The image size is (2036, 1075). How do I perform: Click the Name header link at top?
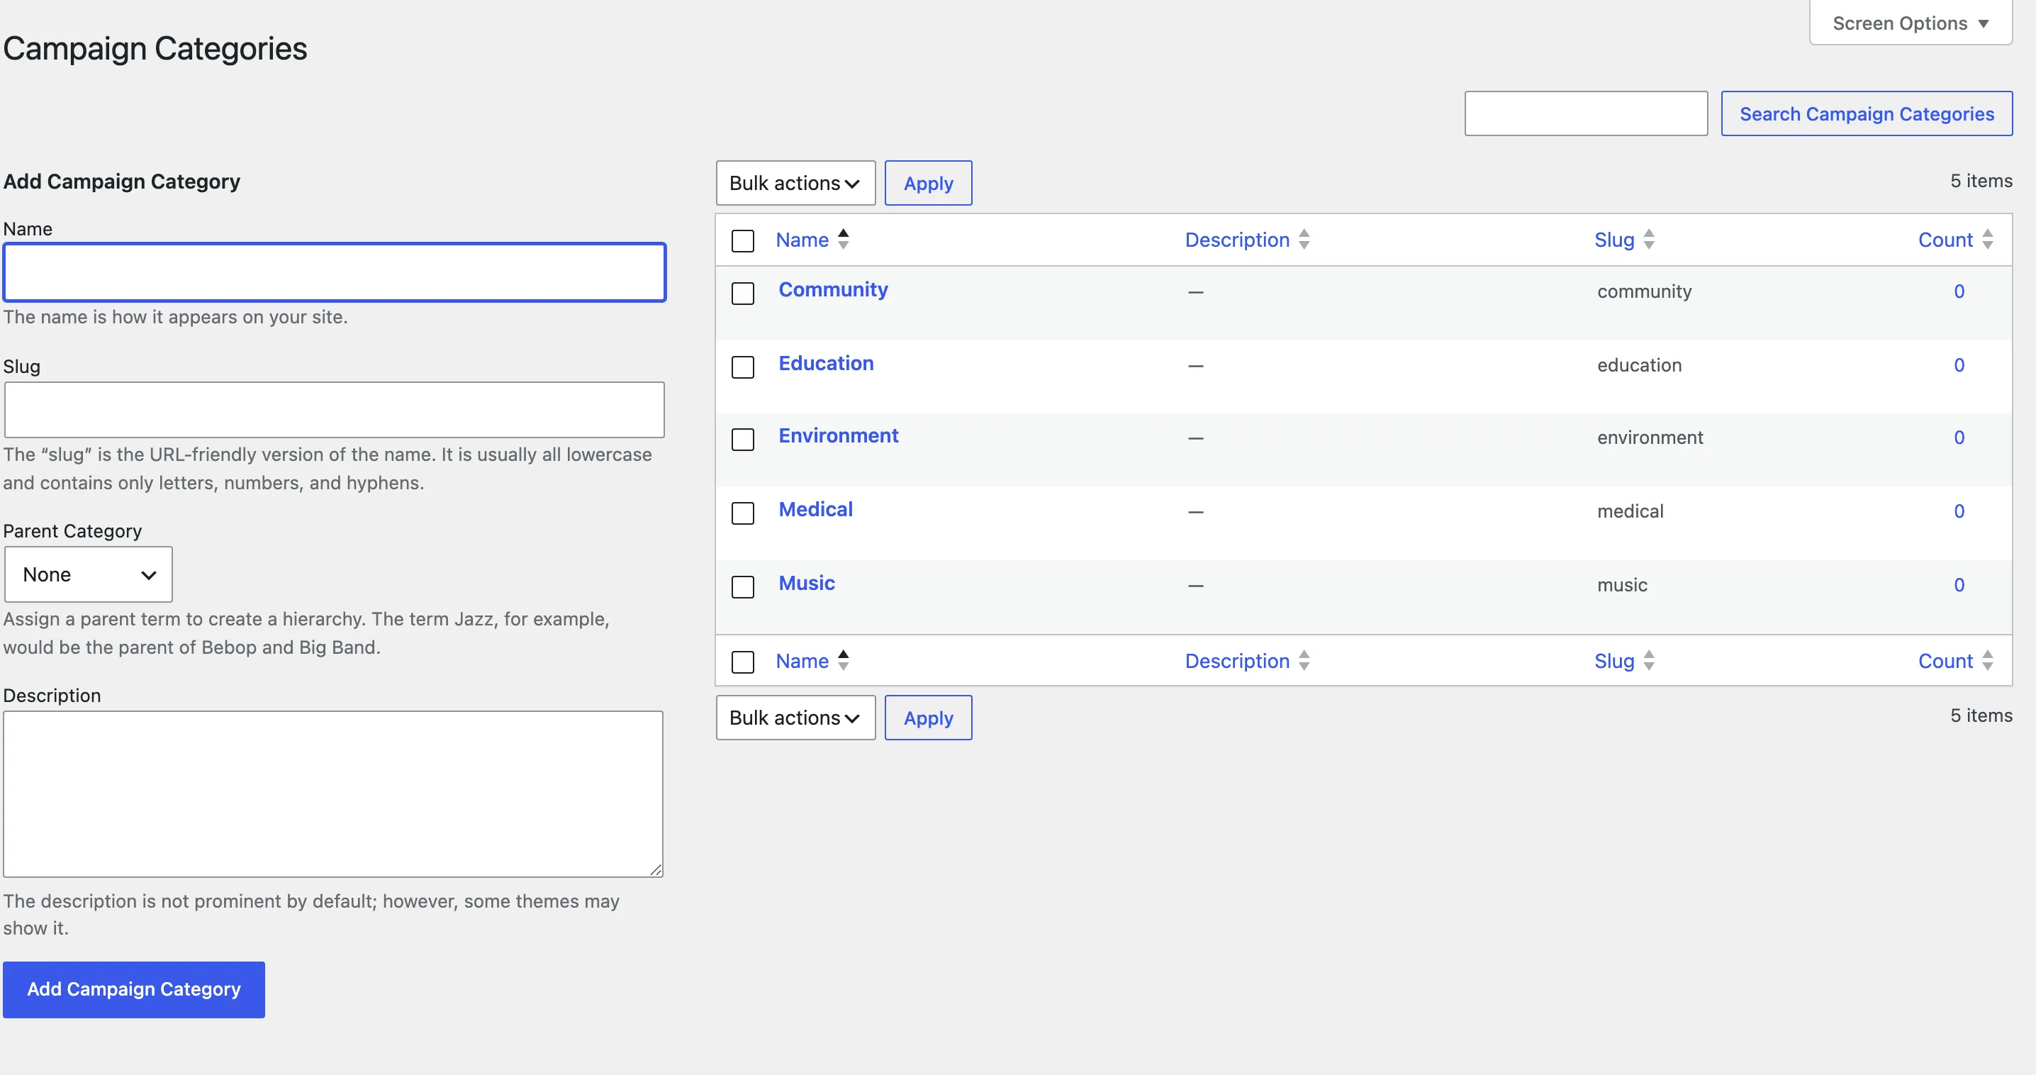(x=802, y=240)
